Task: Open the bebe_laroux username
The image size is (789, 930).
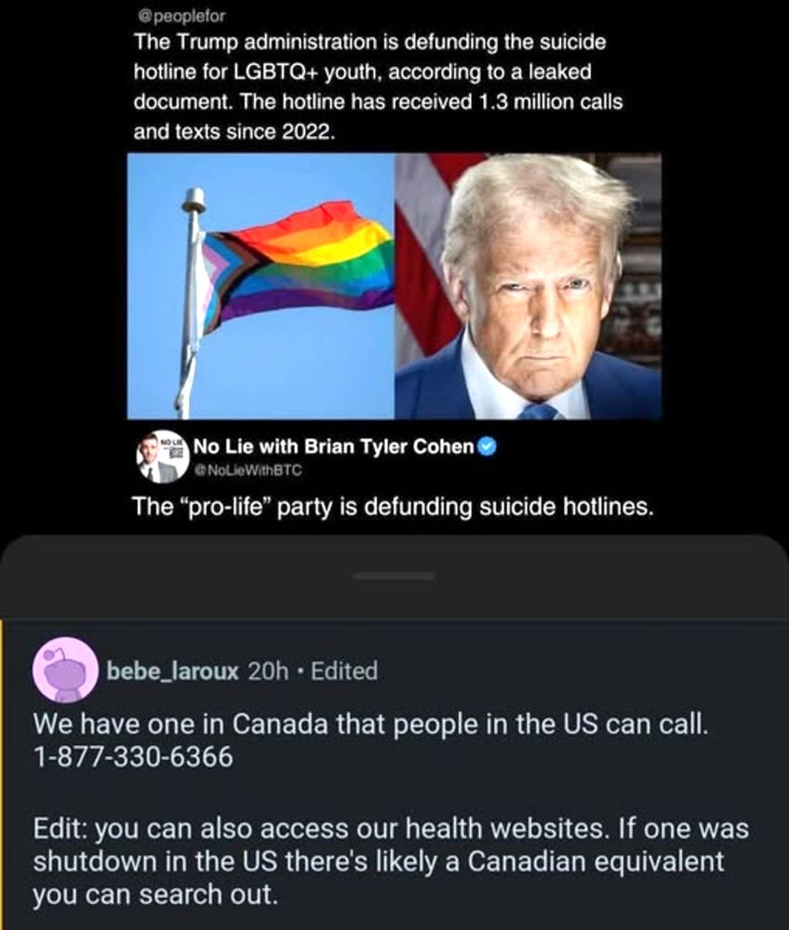Action: (173, 671)
